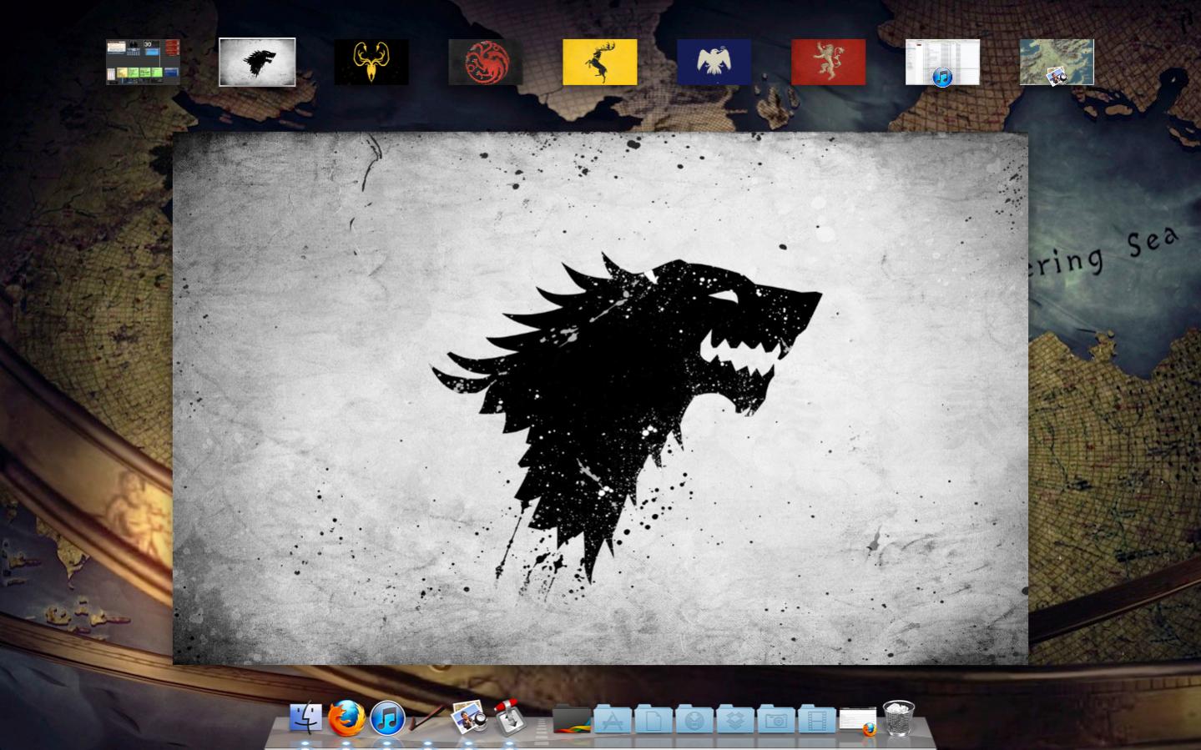The image size is (1201, 750).
Task: Open the Trash in the Dock
Action: [898, 718]
